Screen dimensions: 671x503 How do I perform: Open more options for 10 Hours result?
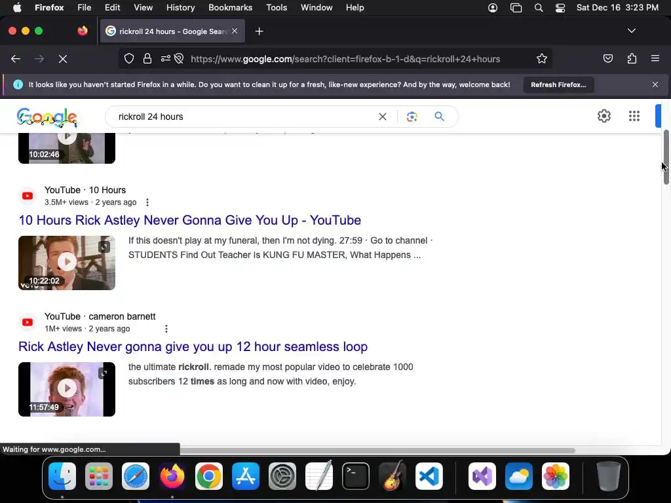[x=147, y=202]
